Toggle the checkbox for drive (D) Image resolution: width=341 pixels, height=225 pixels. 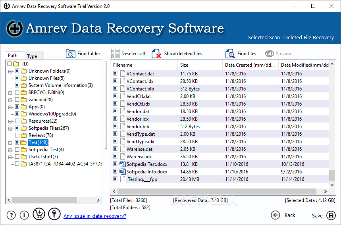[x=10, y=64]
